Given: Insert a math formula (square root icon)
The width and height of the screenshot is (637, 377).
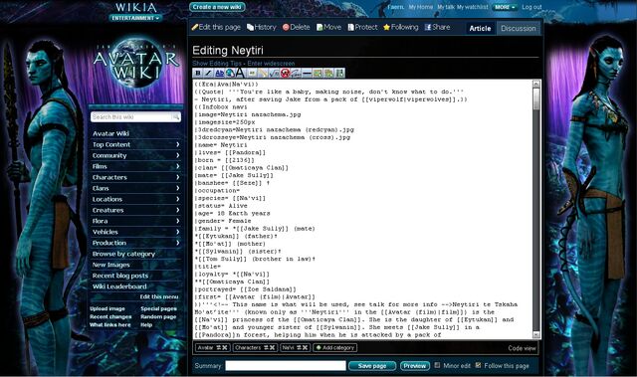Looking at the screenshot, I should coord(275,73).
